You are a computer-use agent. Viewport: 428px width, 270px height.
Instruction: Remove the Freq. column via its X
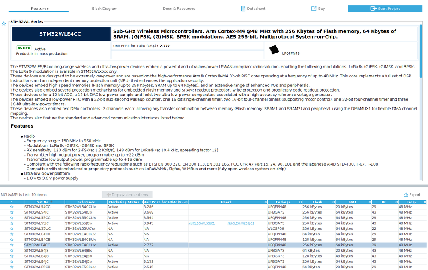pyautogui.click(x=425, y=202)
